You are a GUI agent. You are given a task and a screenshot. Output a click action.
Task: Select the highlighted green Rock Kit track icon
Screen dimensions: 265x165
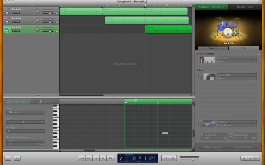pos(7,29)
